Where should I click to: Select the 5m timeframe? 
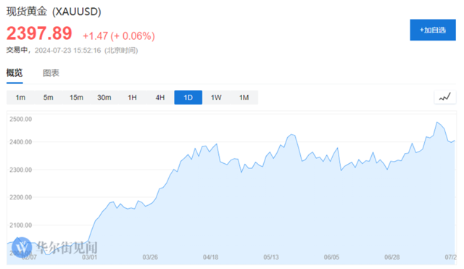pos(49,97)
